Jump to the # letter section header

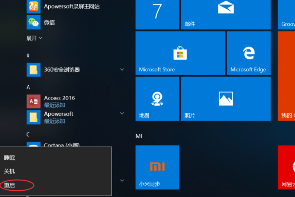point(28,55)
